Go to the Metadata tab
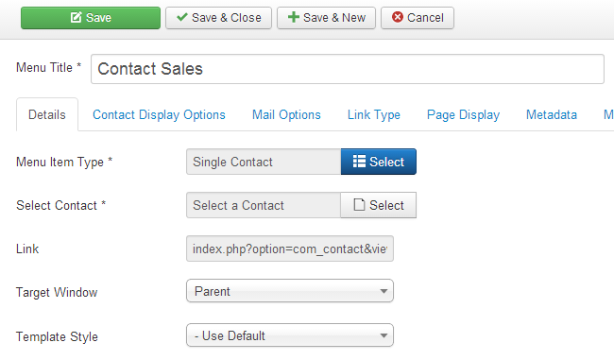The image size is (614, 360). click(x=552, y=114)
